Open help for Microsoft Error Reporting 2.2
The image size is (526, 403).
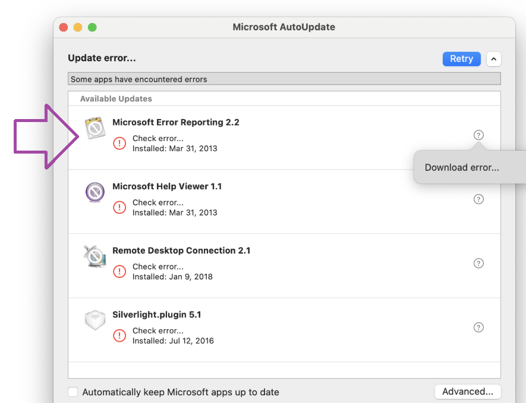click(x=478, y=135)
